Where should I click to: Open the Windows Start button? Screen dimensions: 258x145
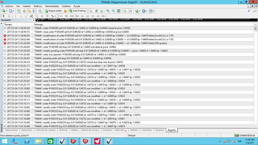pyautogui.click(x=6, y=141)
